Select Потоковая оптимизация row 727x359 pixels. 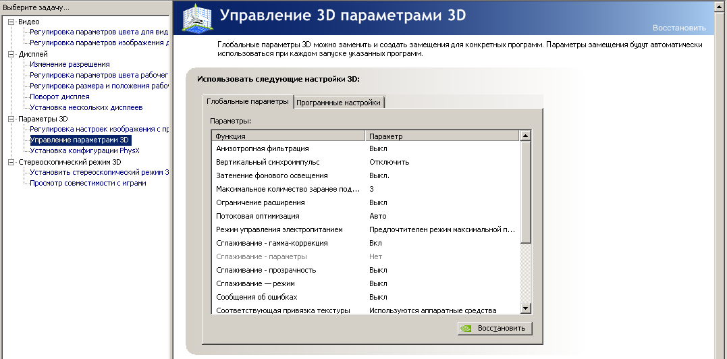[x=366, y=216]
